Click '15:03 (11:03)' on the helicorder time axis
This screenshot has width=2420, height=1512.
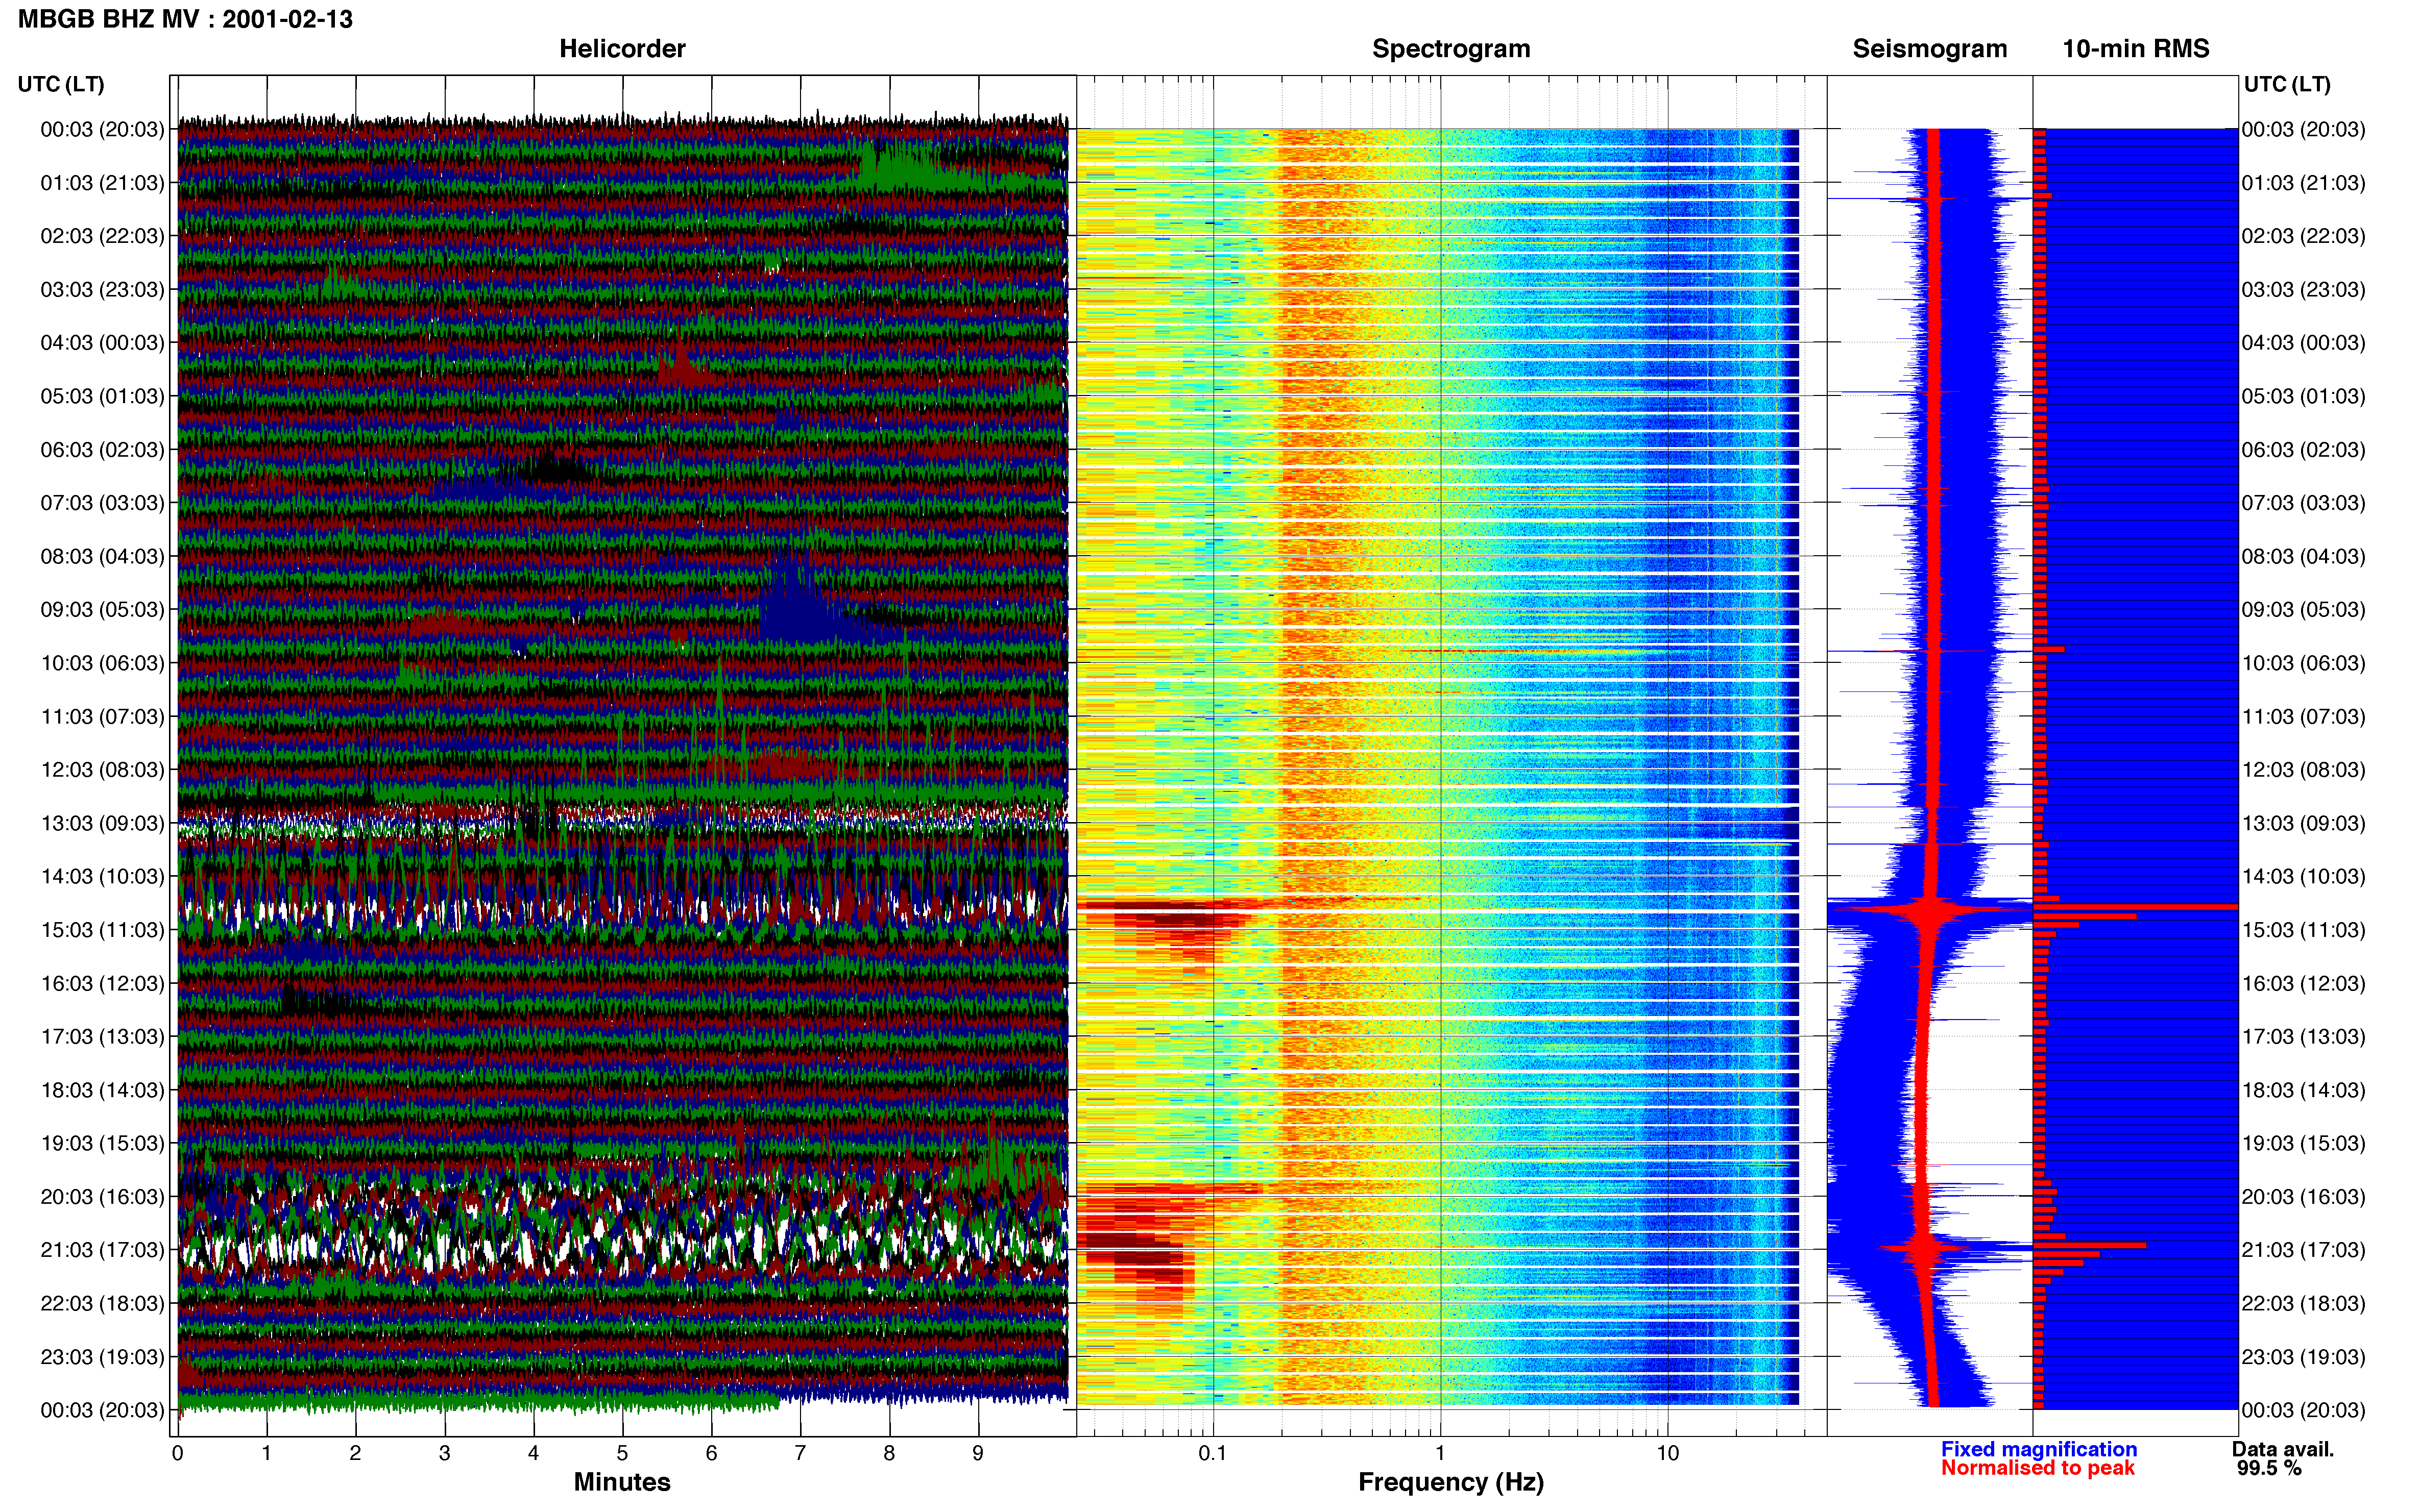tap(102, 930)
